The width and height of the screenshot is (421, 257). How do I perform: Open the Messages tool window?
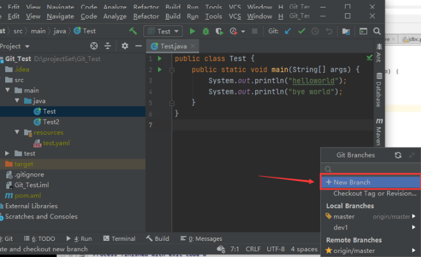click(202, 239)
